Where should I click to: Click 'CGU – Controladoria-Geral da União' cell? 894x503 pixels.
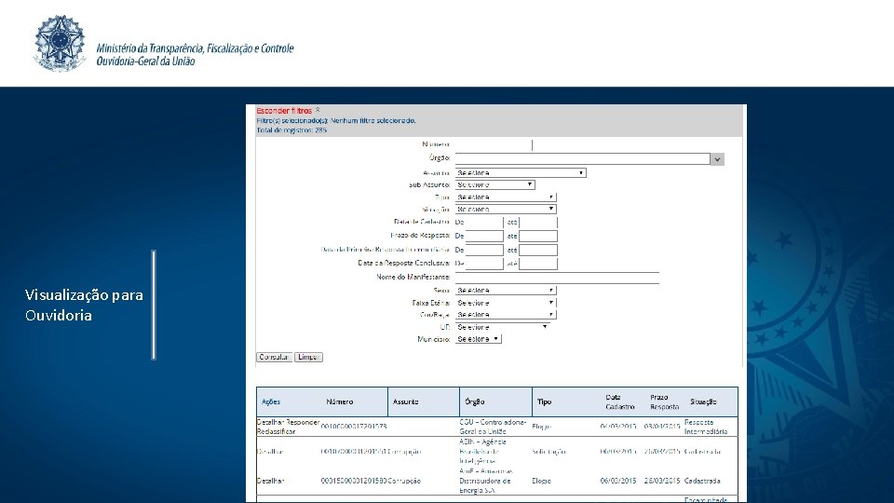point(494,428)
